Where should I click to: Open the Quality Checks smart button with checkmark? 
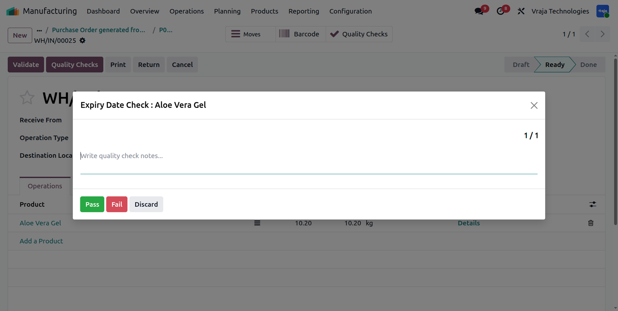click(359, 34)
